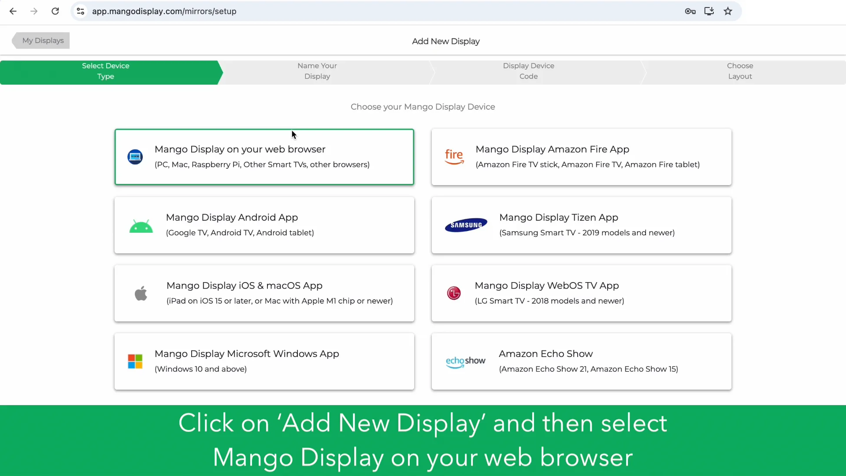Click the echo show logo icon
The width and height of the screenshot is (846, 476).
465,362
